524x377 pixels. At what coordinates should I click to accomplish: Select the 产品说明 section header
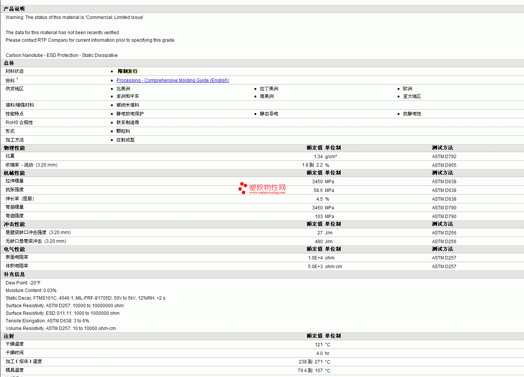[14, 9]
